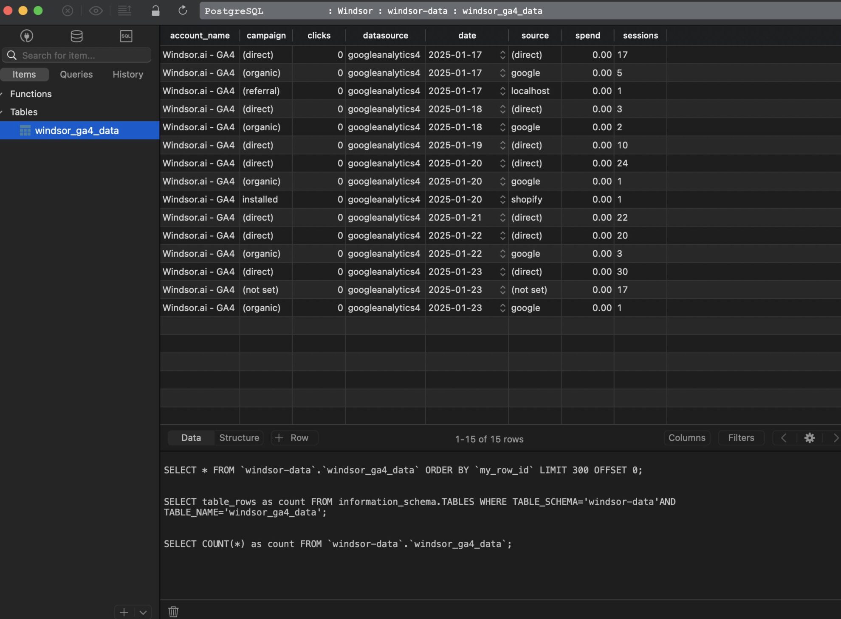The height and width of the screenshot is (619, 841).
Task: Select the (not set) campaign cell
Action: [x=266, y=290]
